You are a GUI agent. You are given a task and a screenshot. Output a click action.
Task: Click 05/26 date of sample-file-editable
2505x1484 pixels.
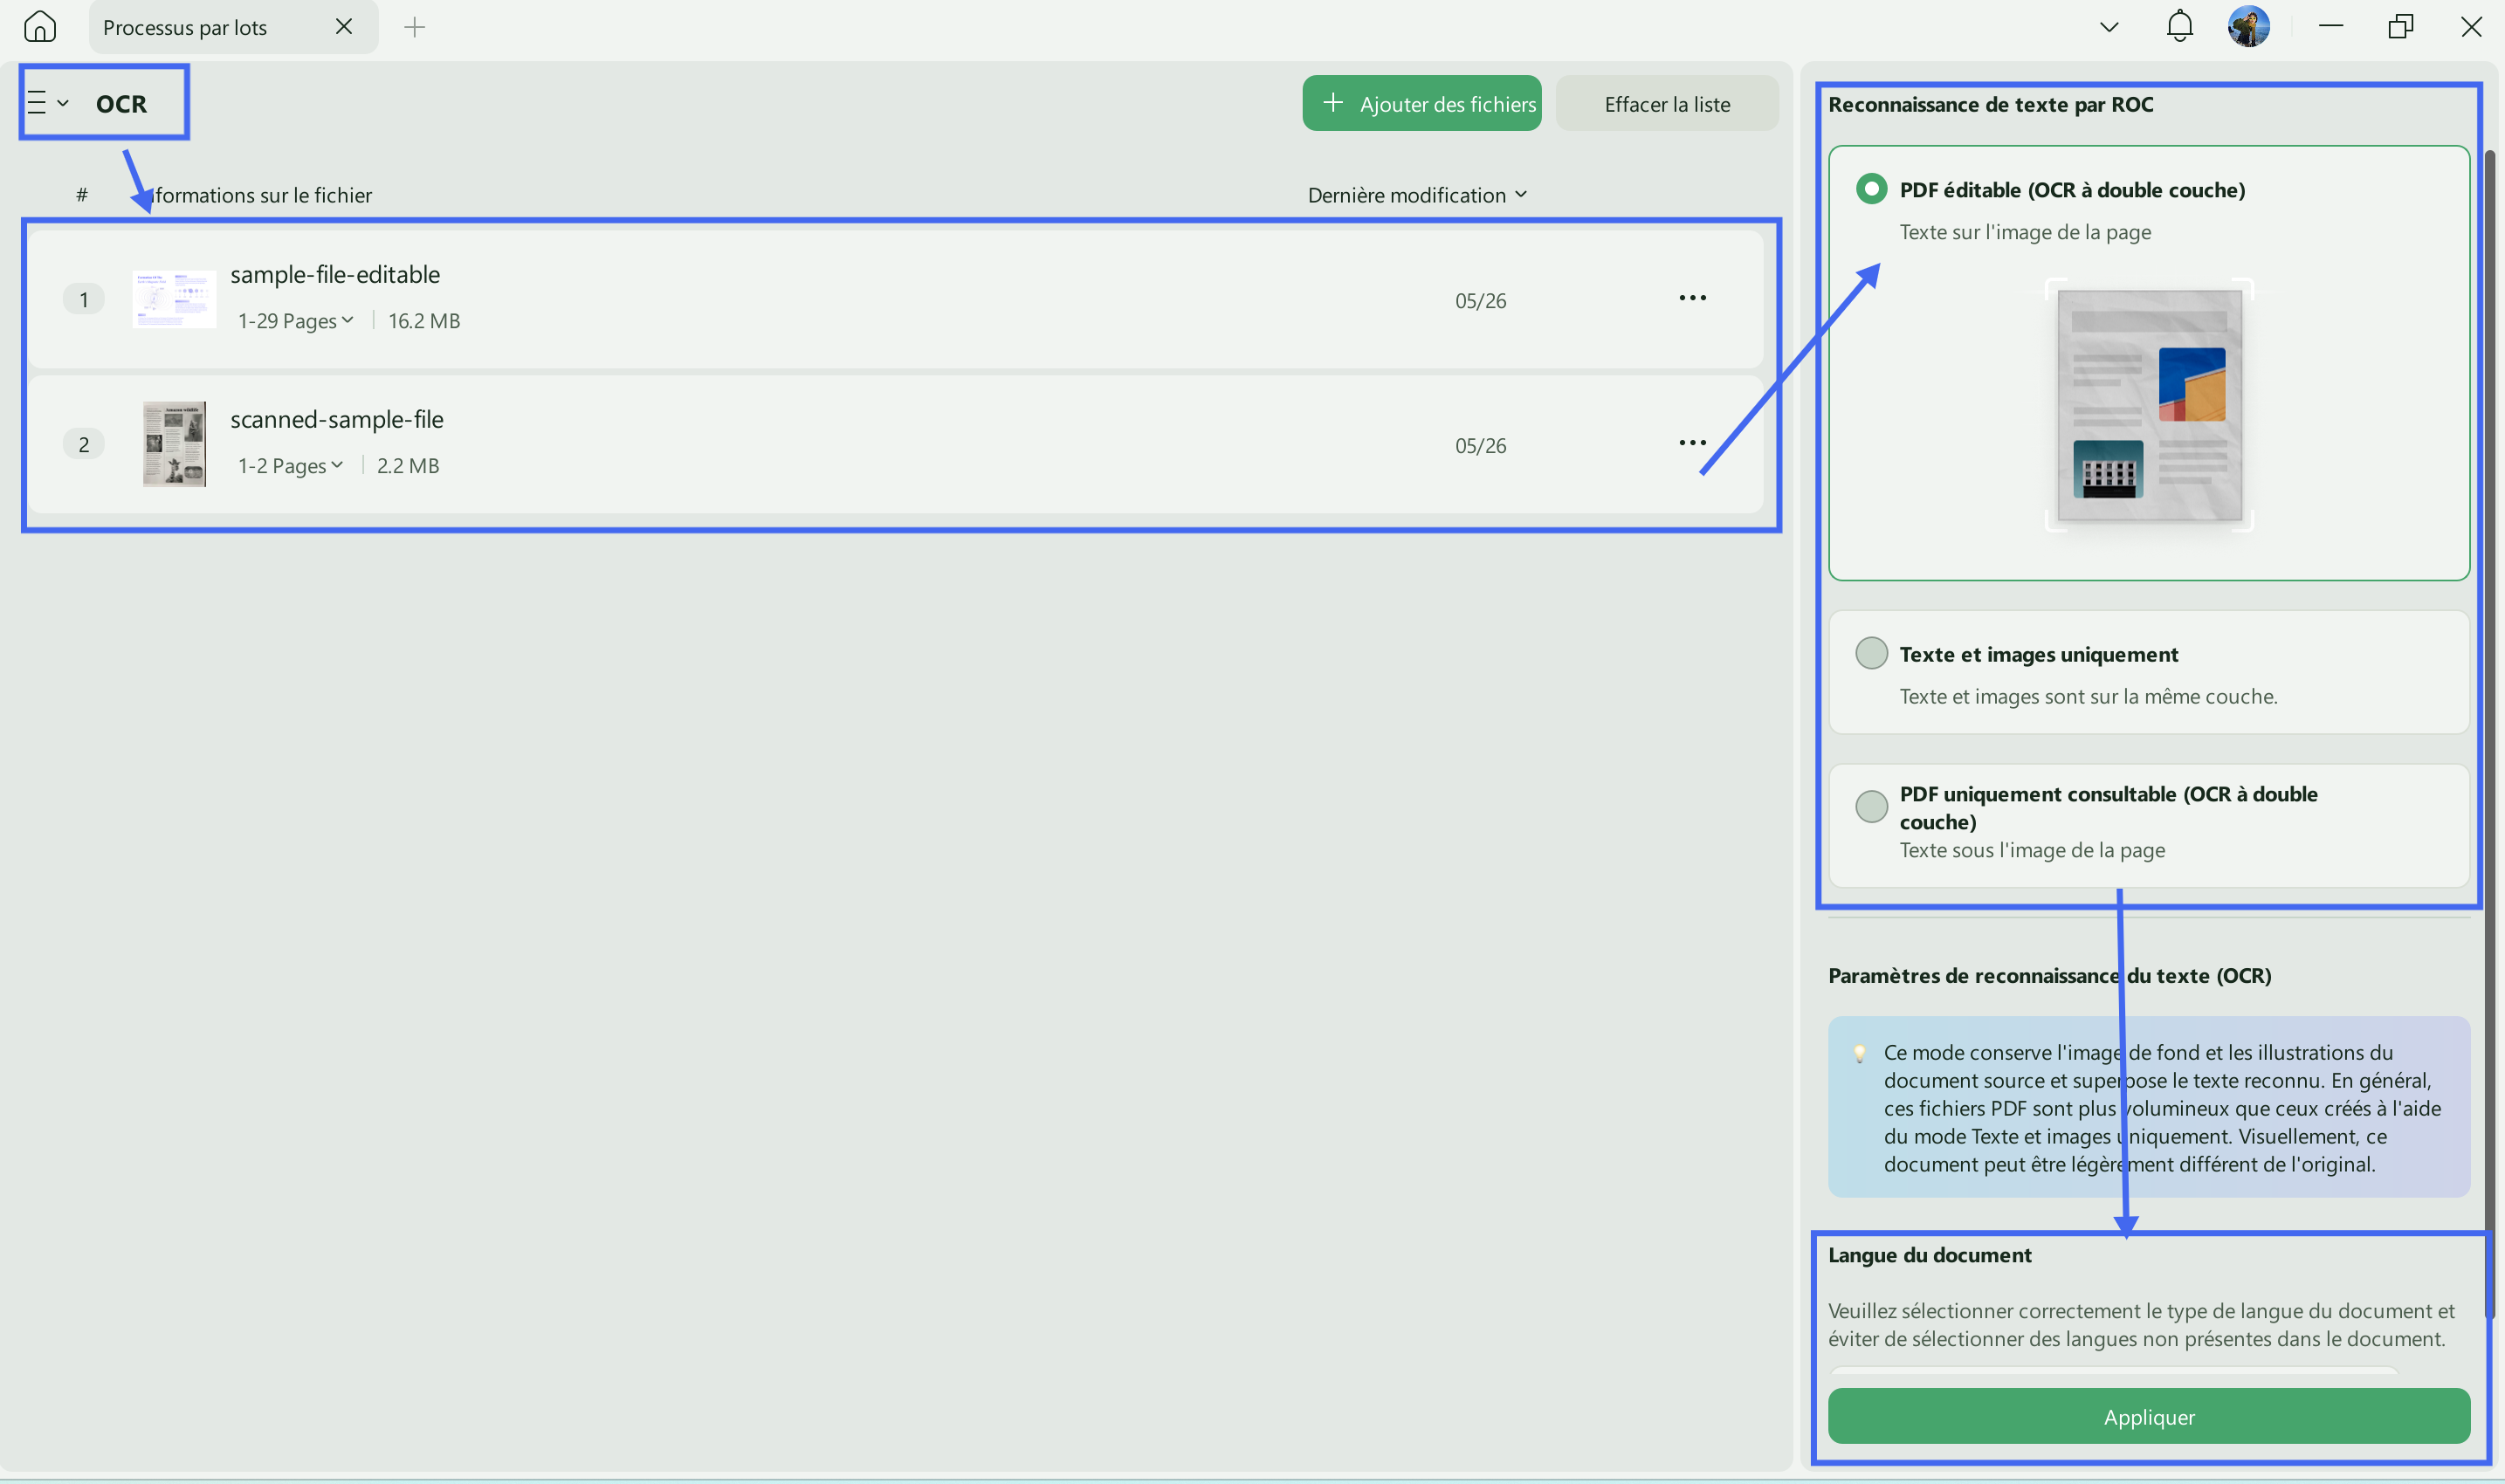pos(1480,301)
